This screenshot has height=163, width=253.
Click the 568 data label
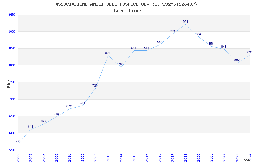[x=18, y=141]
